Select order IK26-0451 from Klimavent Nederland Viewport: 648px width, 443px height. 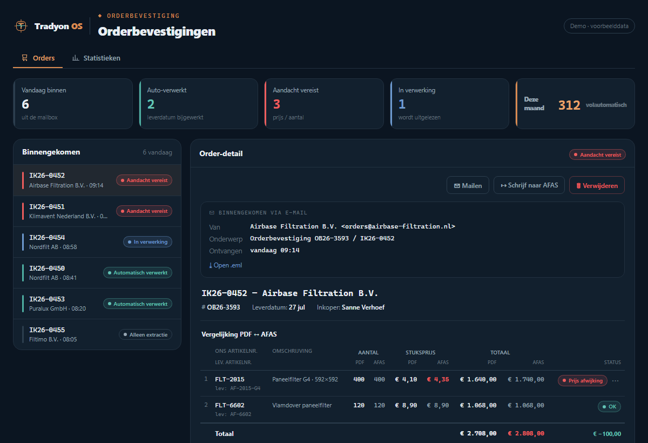point(97,211)
